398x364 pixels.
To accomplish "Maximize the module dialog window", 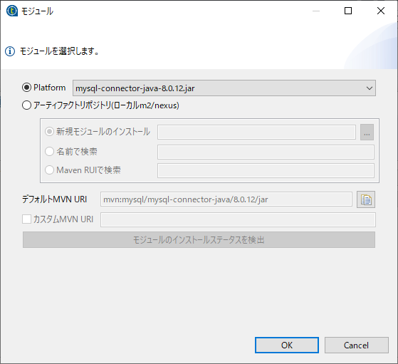I will click(348, 11).
